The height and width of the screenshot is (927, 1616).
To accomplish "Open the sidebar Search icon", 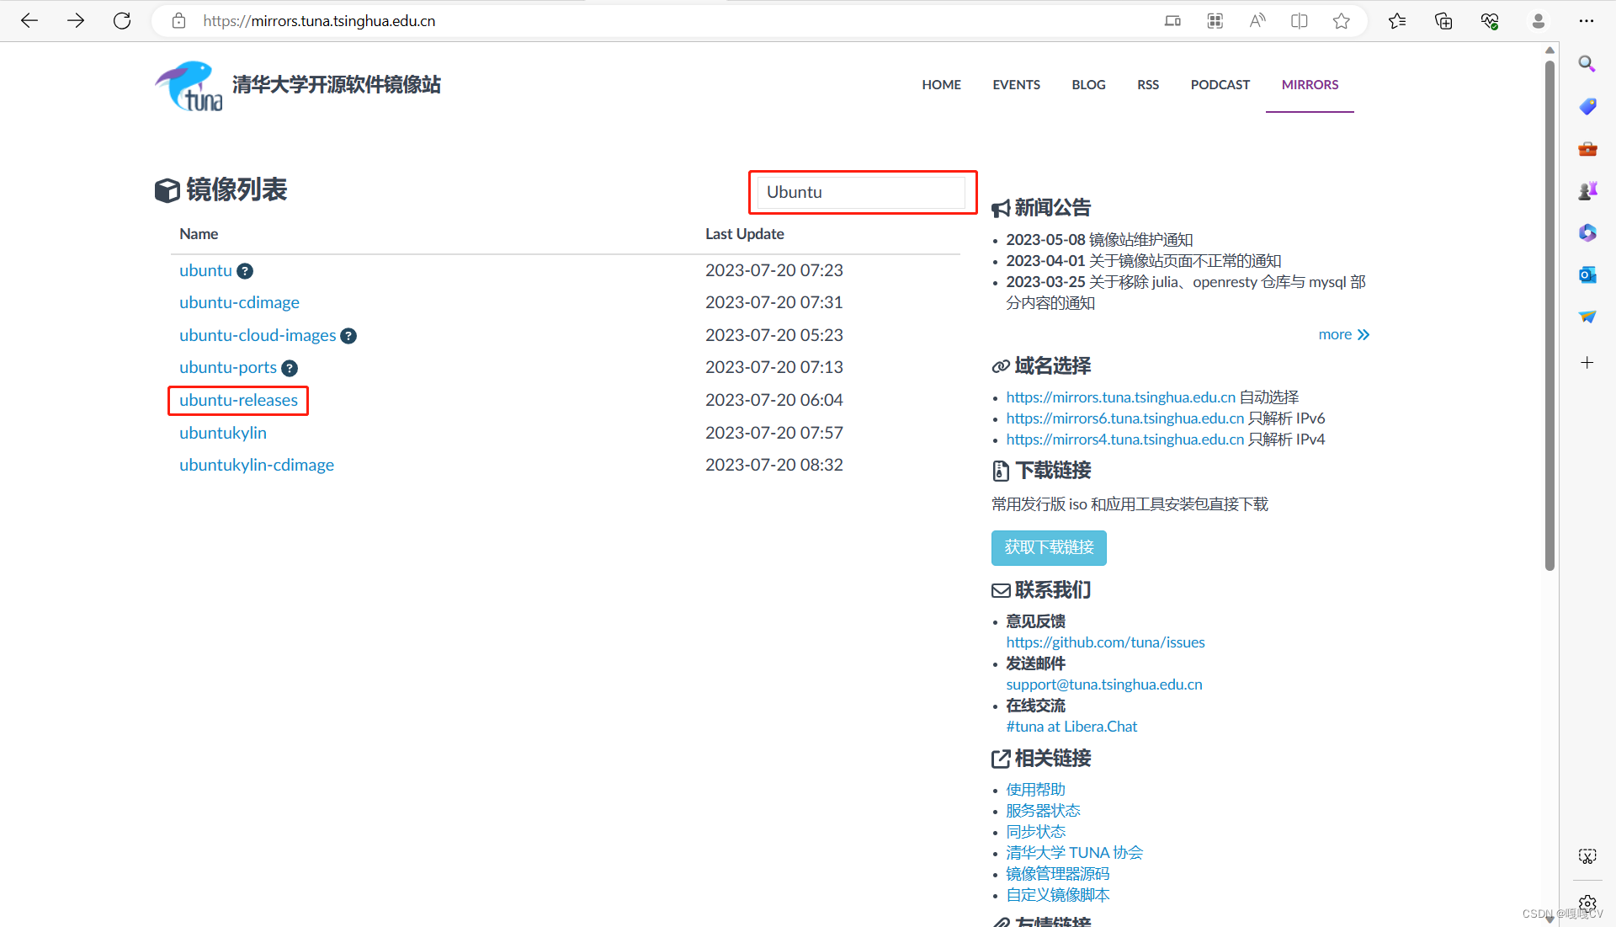I will pyautogui.click(x=1587, y=64).
